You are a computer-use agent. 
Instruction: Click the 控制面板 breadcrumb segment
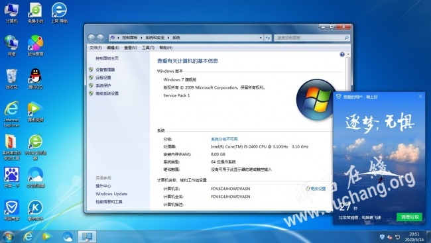pos(130,38)
